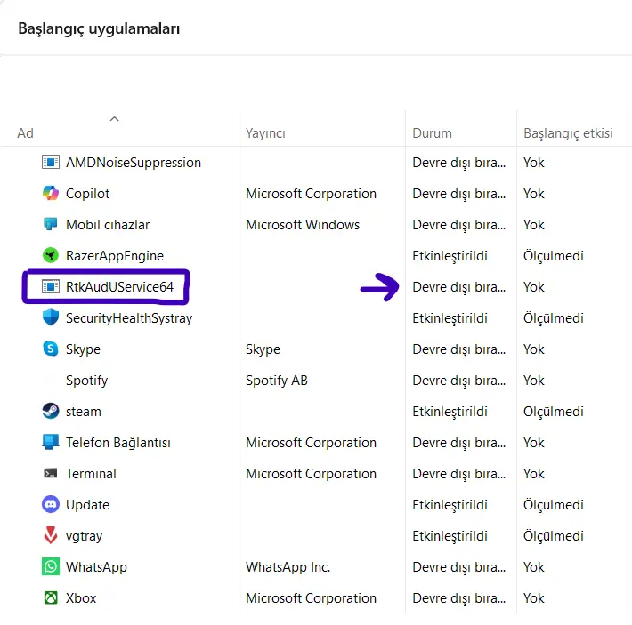Click the Copilot colorful icon
Screen dimensions: 632x625
coord(51,194)
